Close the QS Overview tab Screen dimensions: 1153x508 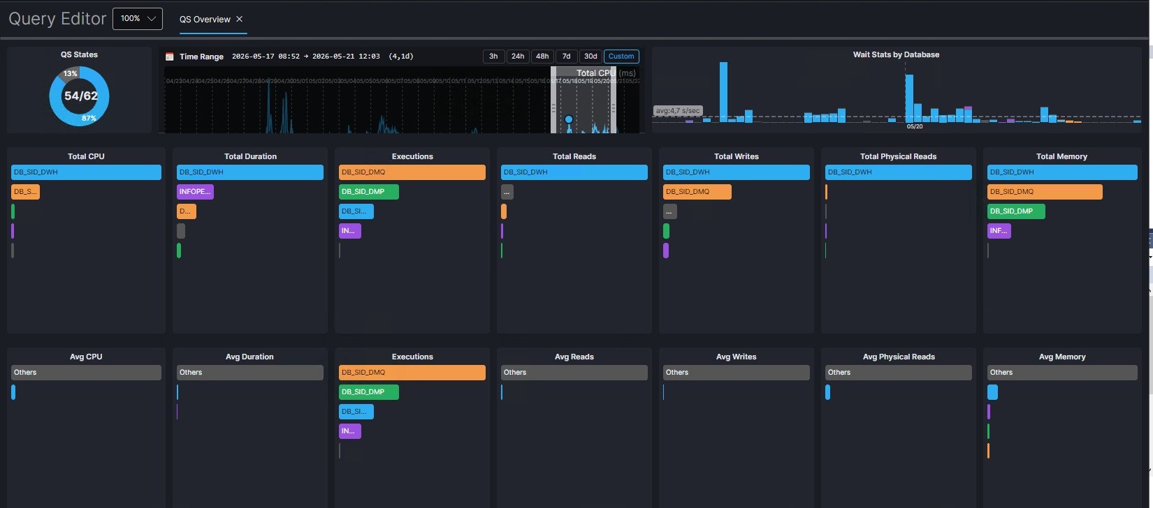pos(239,19)
